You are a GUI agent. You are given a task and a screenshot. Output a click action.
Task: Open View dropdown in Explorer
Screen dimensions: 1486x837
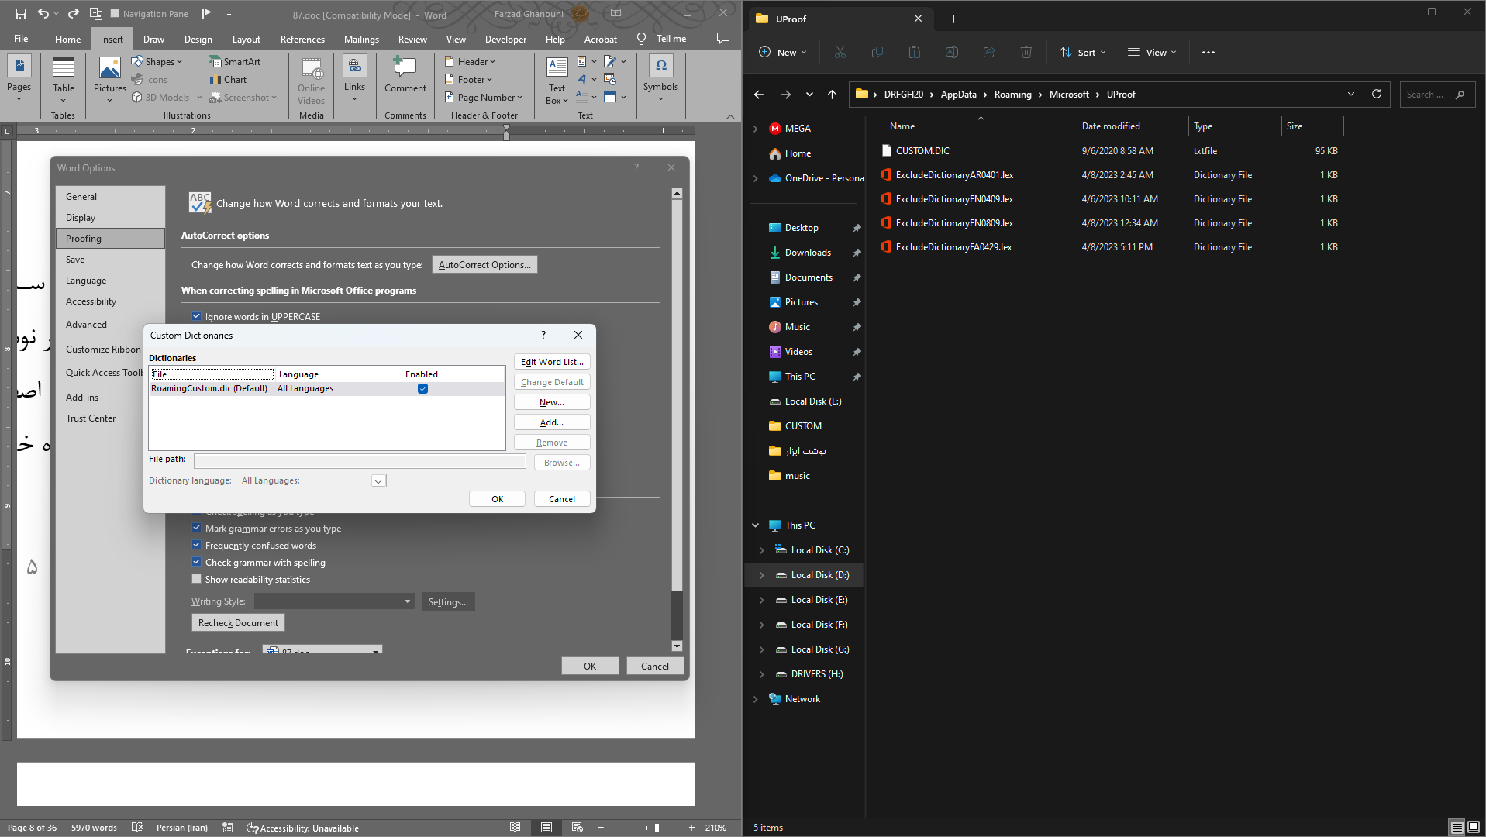click(1152, 52)
